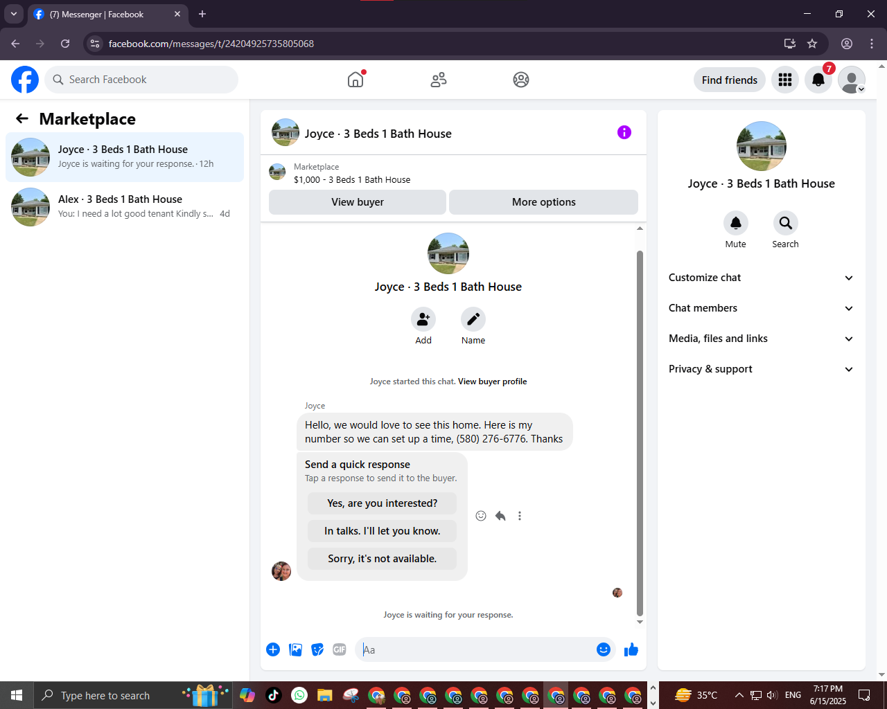887x709 pixels.
Task: Send quick reply "Sorry, it's not available."
Action: pyautogui.click(x=383, y=559)
